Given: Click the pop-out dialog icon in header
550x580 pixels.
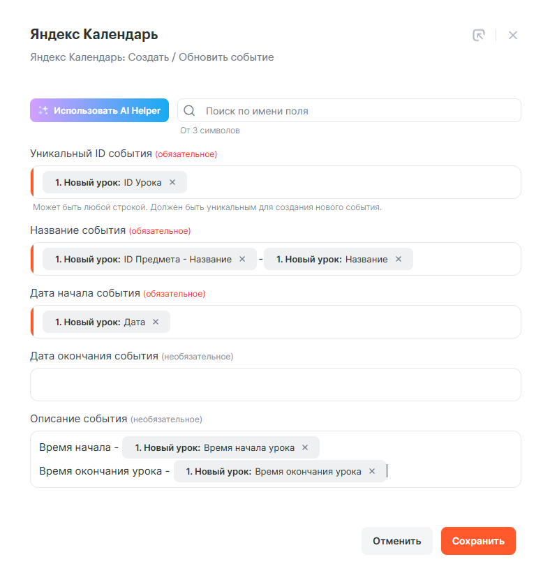Looking at the screenshot, I should pos(478,36).
